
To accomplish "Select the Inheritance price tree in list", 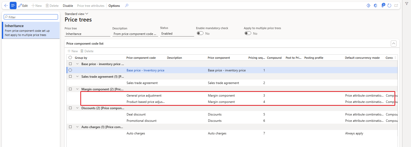I will tap(31, 30).
